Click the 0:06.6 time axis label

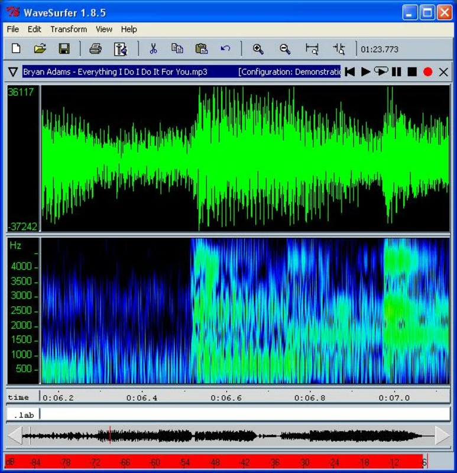[226, 398]
